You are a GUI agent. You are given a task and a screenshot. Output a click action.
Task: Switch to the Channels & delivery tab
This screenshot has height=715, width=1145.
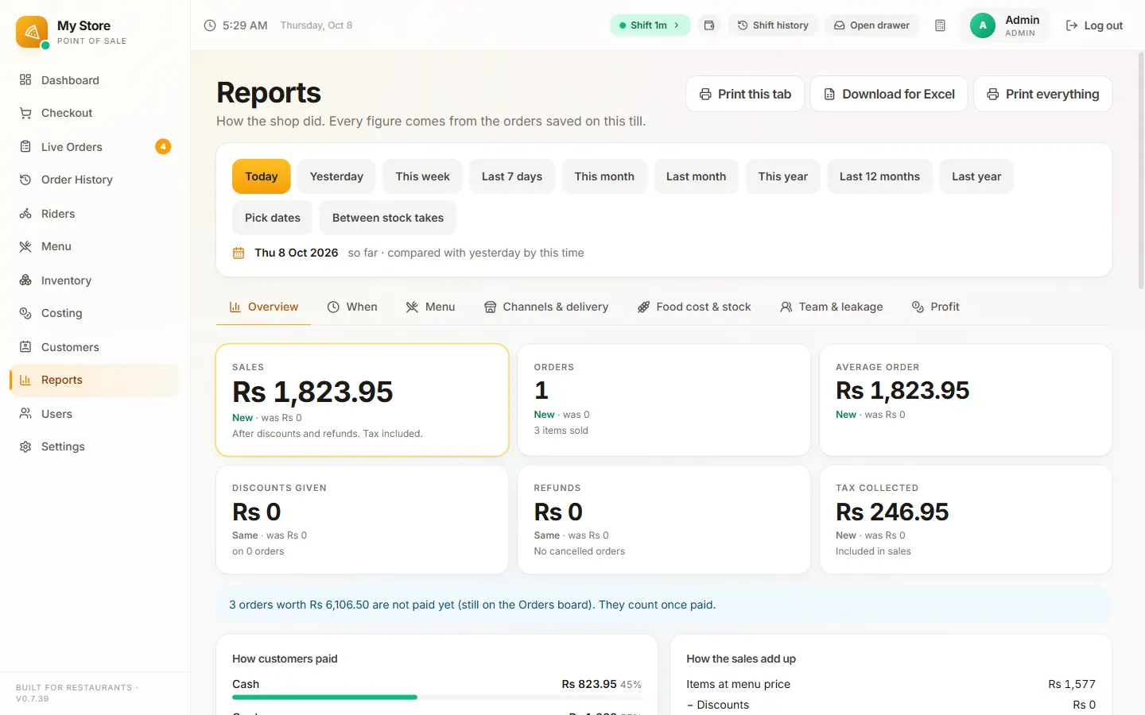pos(546,307)
